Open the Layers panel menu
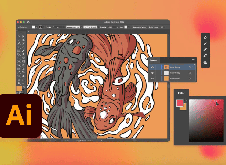226x165 pixels. pos(193,60)
